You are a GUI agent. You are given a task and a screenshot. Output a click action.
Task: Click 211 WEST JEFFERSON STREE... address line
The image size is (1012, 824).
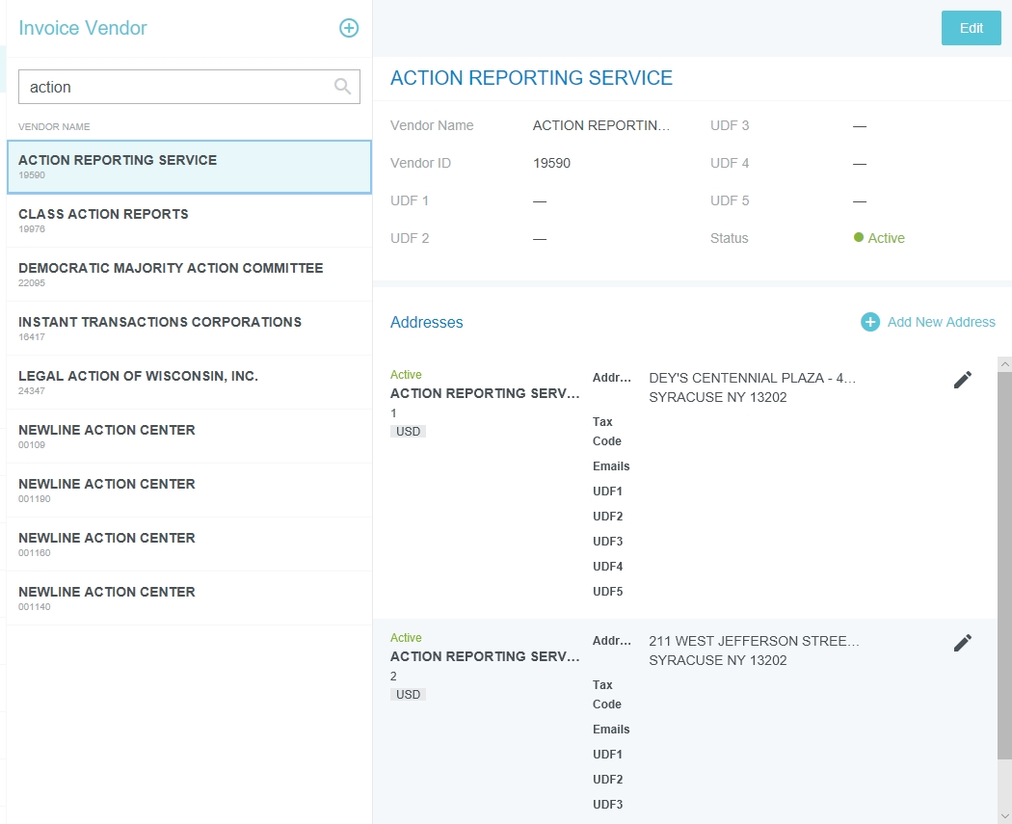[754, 642]
